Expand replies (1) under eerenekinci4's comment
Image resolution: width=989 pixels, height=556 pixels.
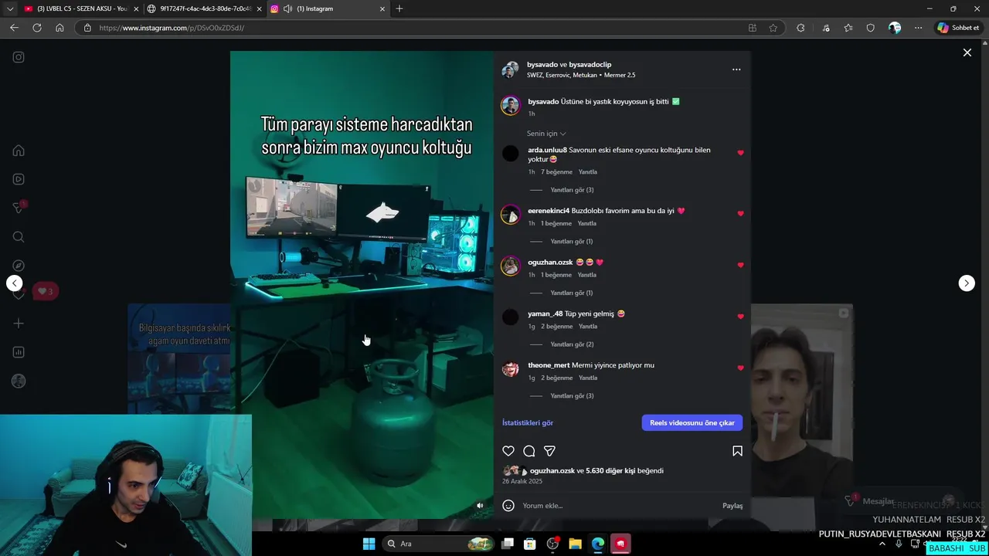point(571,242)
